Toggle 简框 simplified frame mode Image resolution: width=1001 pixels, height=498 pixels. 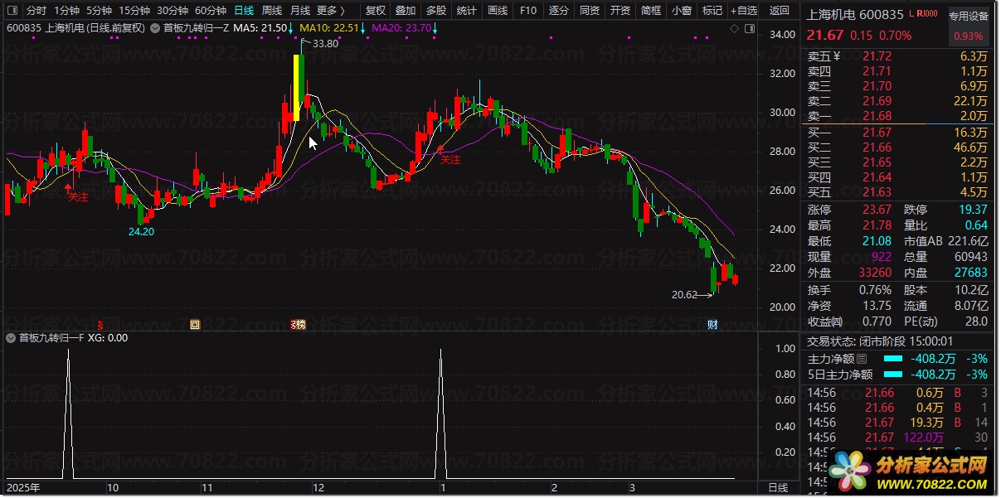pos(651,11)
